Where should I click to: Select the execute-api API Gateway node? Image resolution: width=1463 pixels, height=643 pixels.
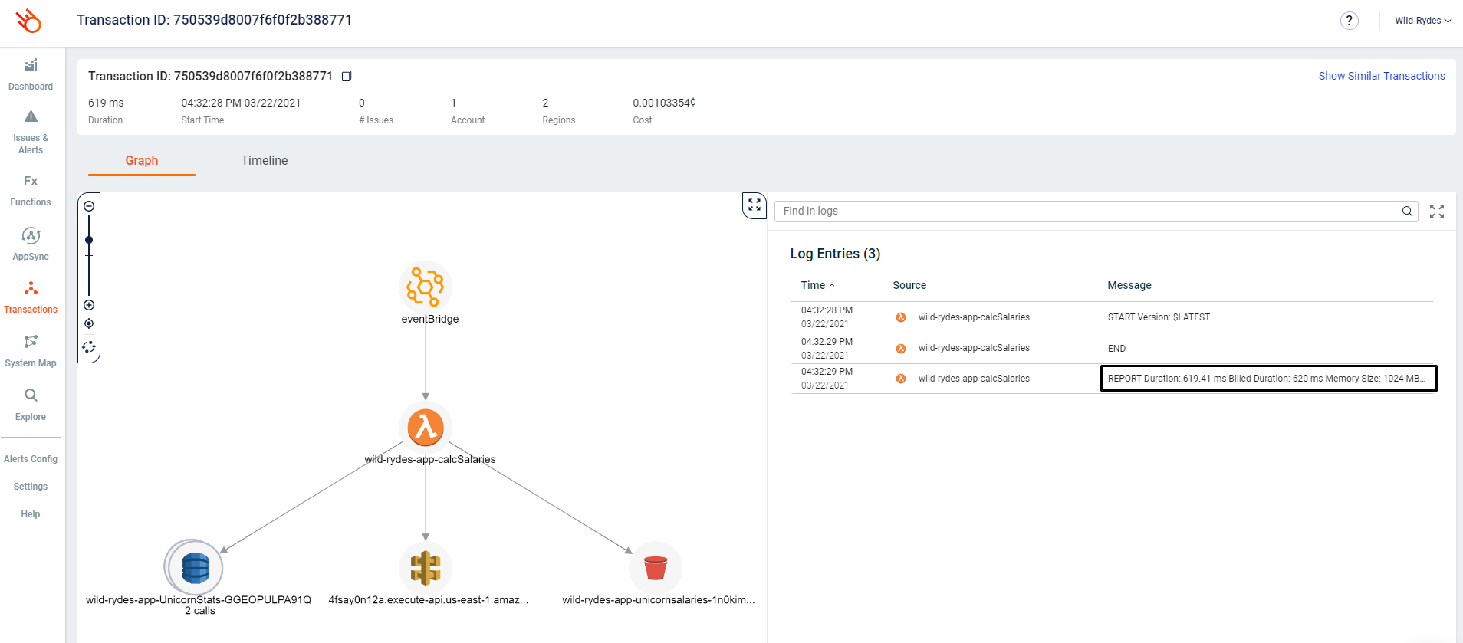coord(426,568)
